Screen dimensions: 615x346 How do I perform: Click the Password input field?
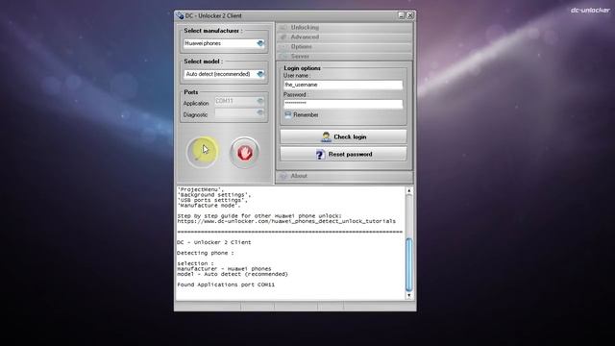pyautogui.click(x=343, y=104)
